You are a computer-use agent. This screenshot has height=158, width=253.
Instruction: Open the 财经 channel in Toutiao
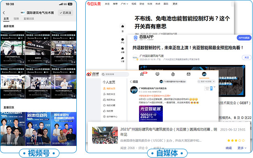pos(142,4)
